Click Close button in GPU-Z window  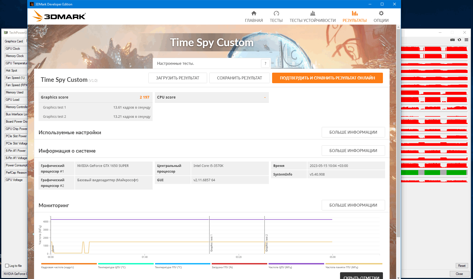[x=459, y=274]
